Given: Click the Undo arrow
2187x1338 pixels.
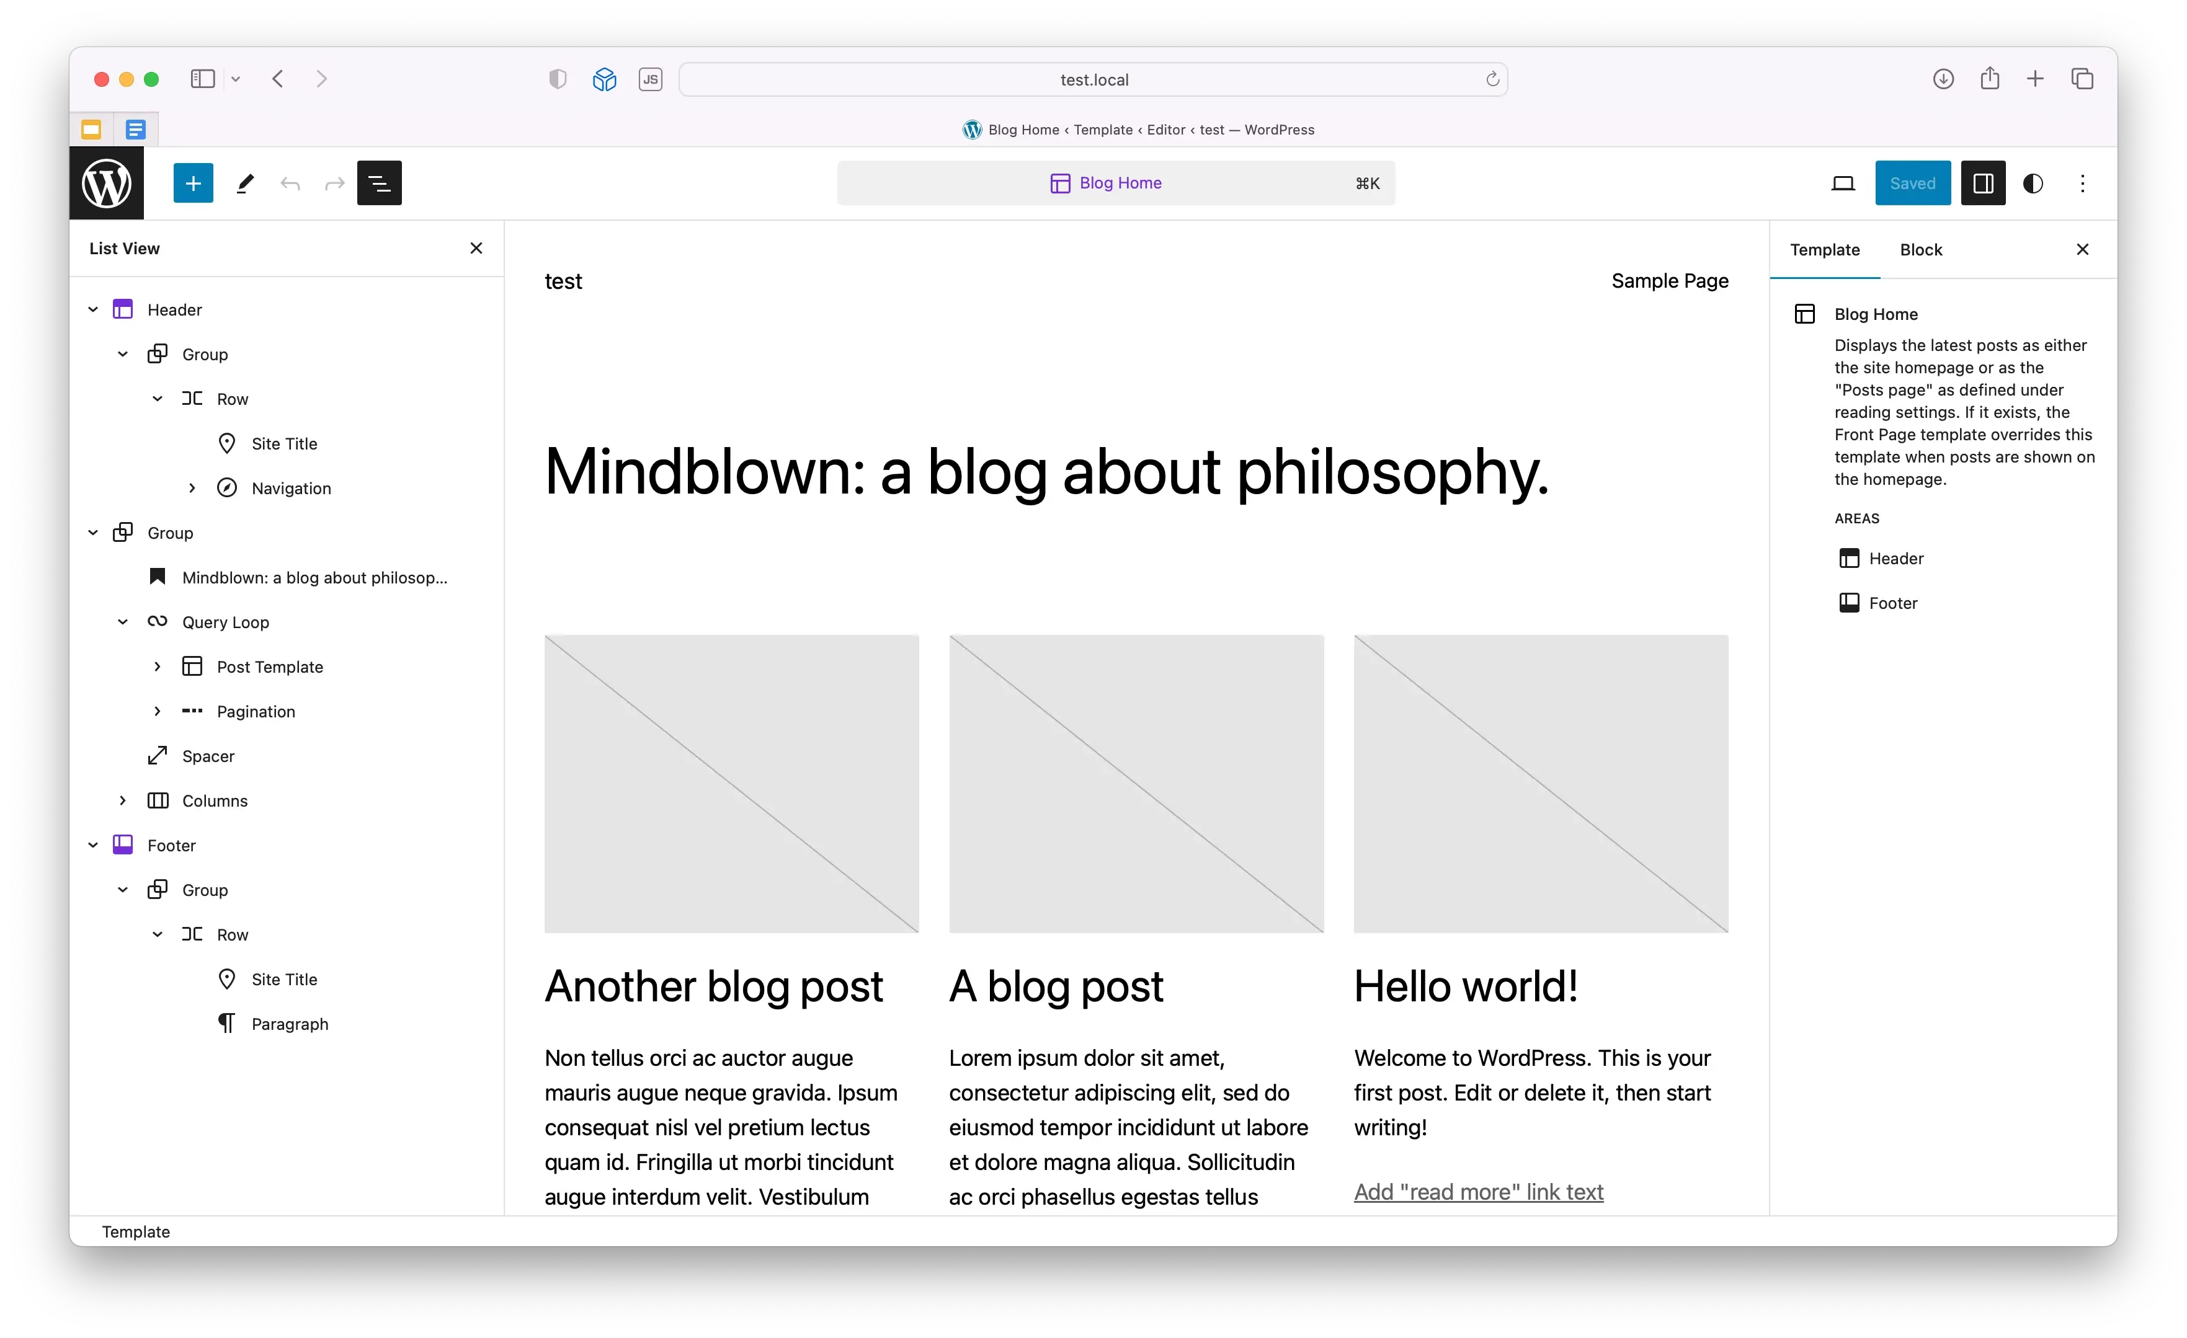Looking at the screenshot, I should point(290,183).
